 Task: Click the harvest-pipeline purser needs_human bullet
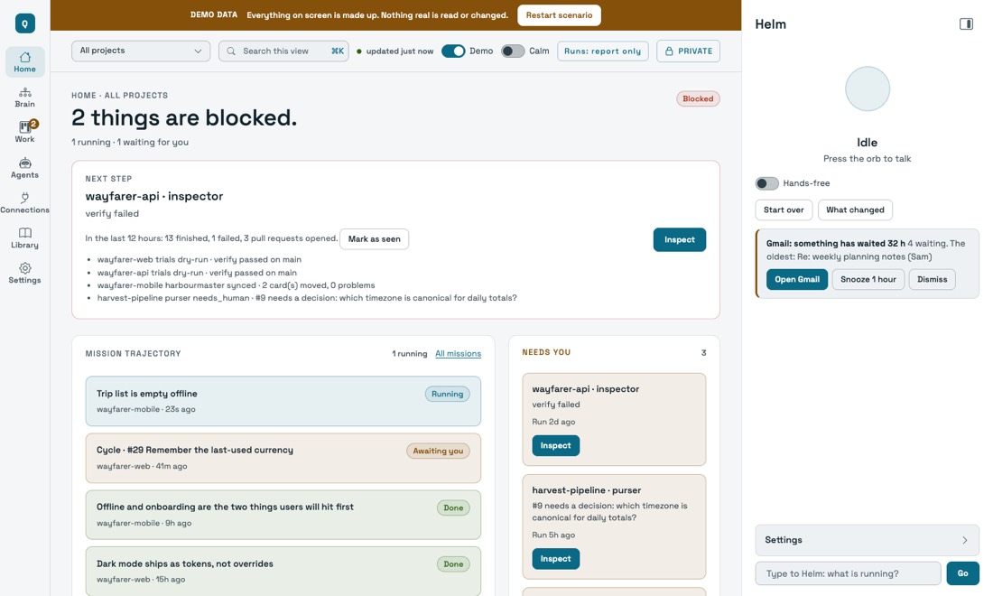(307, 298)
